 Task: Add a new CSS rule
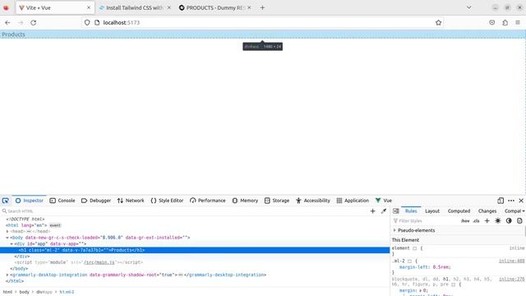487,221
